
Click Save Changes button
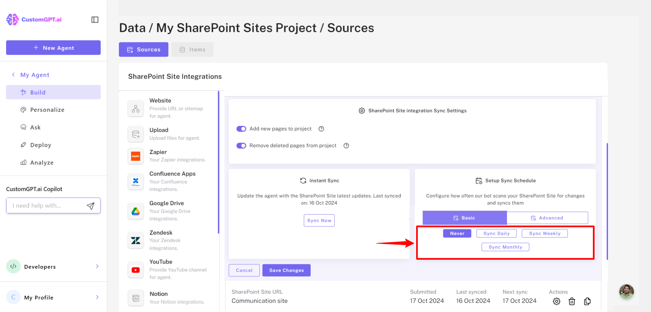coord(287,270)
